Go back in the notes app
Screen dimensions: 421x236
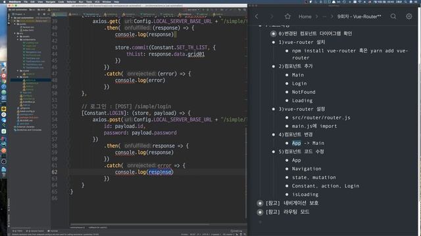[257, 16]
